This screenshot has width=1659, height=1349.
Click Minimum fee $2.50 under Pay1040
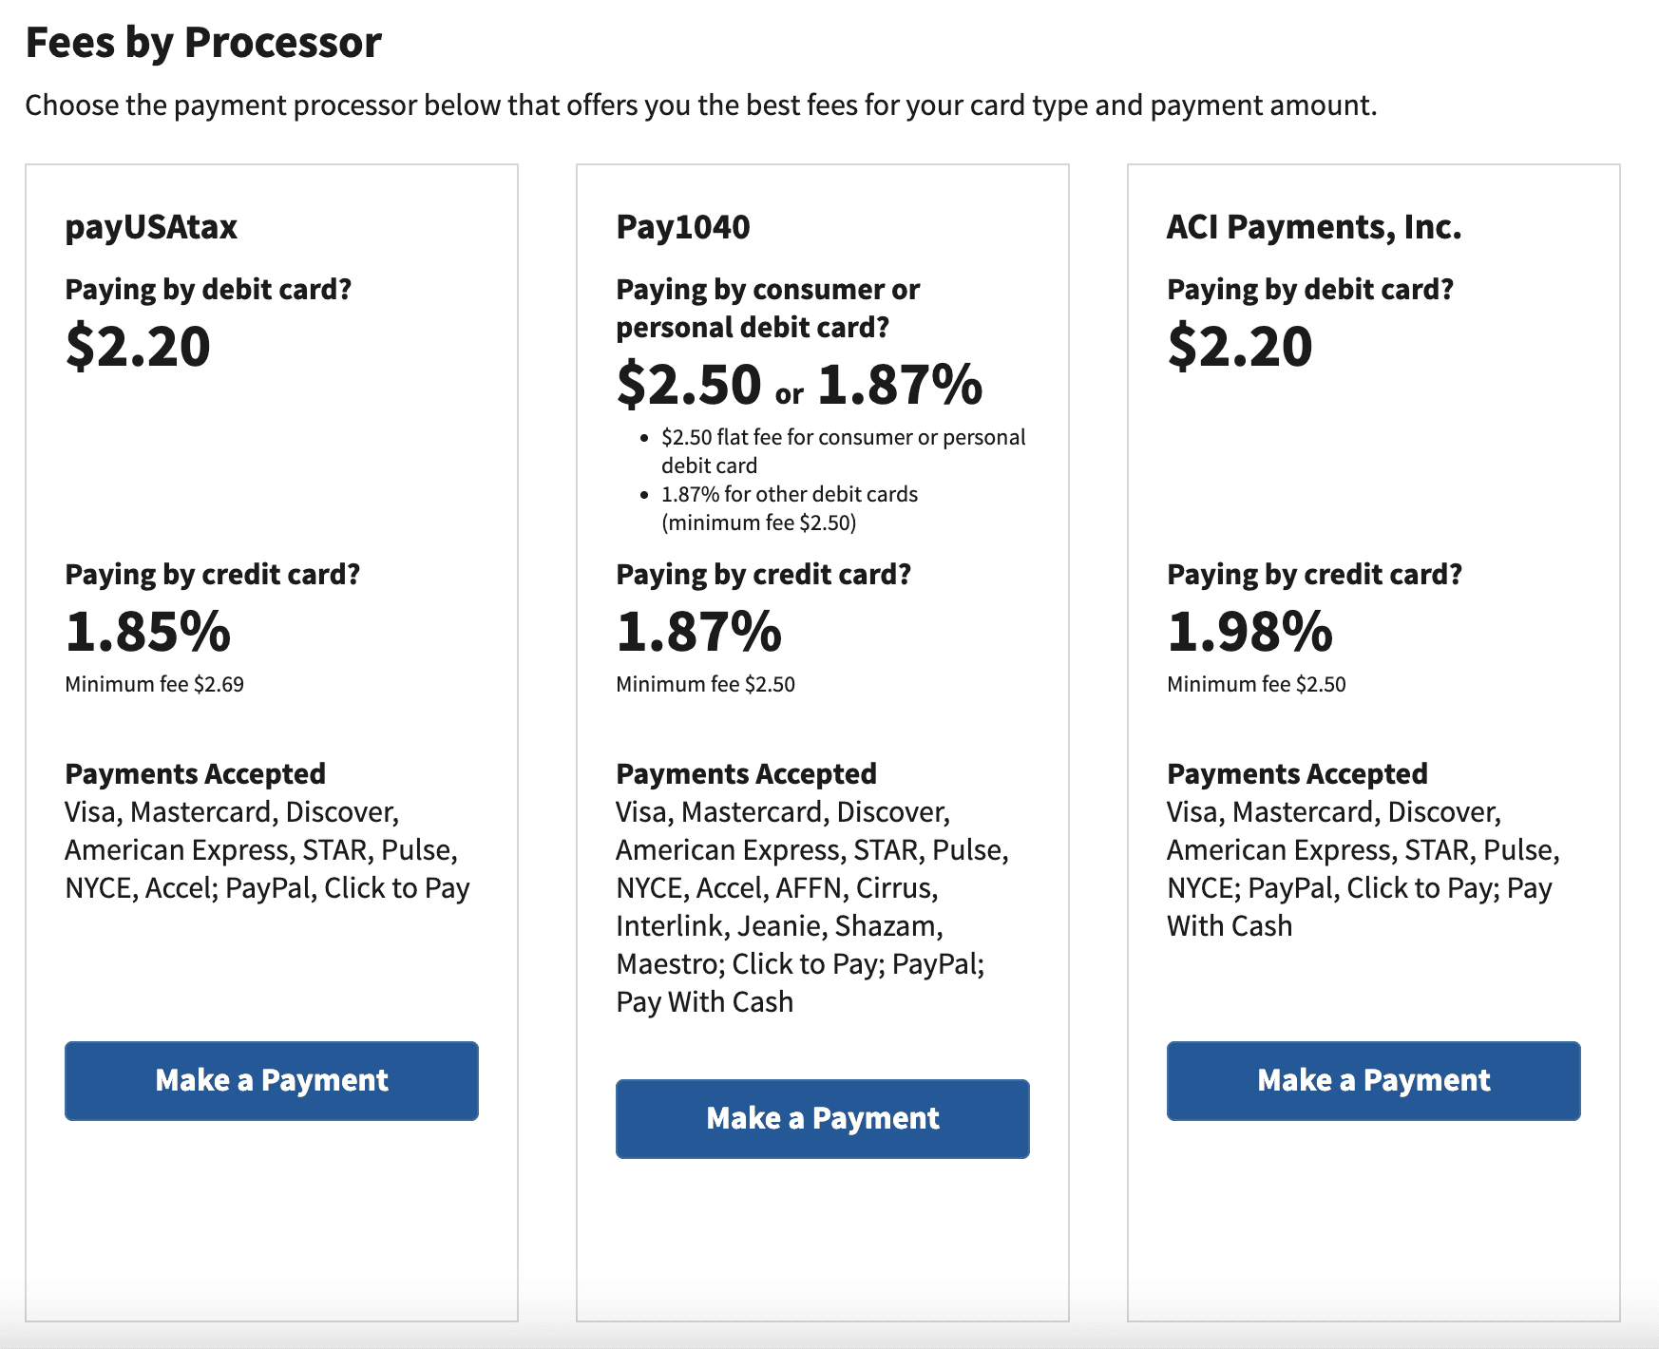point(705,683)
